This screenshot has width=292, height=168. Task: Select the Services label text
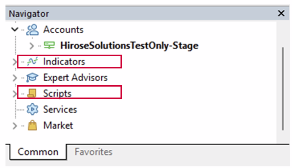(x=60, y=109)
